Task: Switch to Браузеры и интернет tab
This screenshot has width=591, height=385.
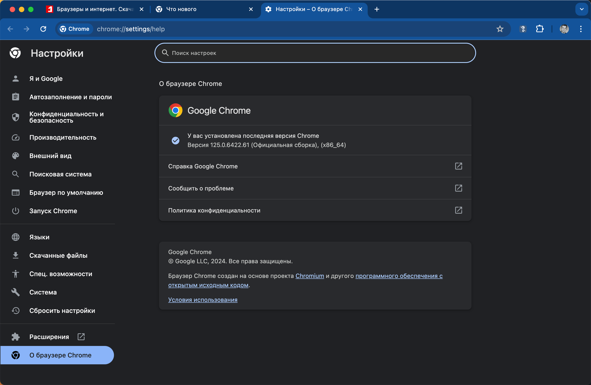Action: [95, 9]
